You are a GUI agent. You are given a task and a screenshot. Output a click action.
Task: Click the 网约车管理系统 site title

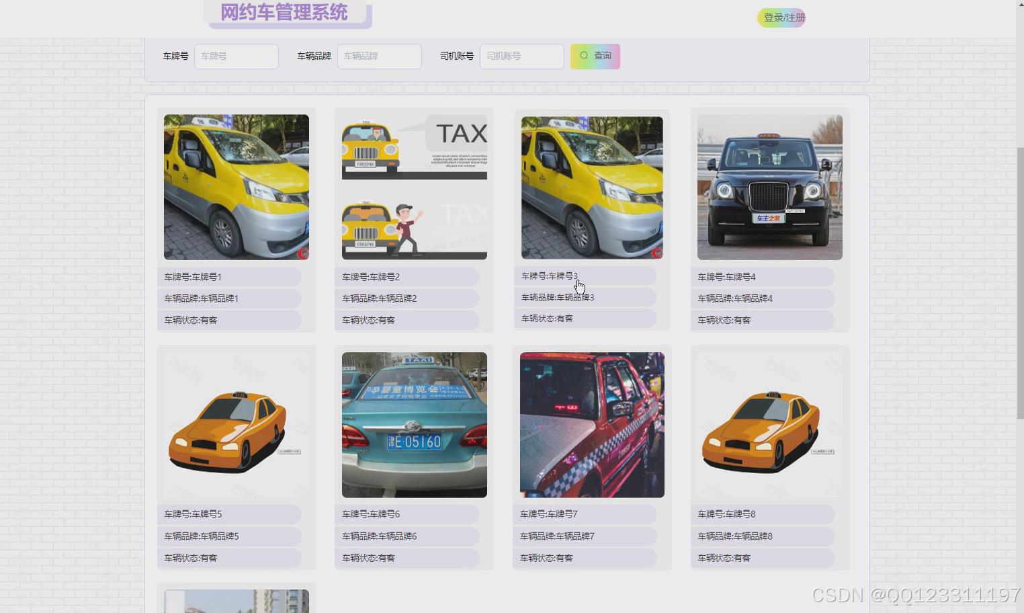pyautogui.click(x=284, y=12)
